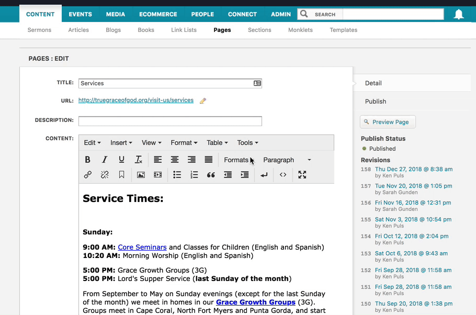Open the Table dropdown menu

(217, 143)
